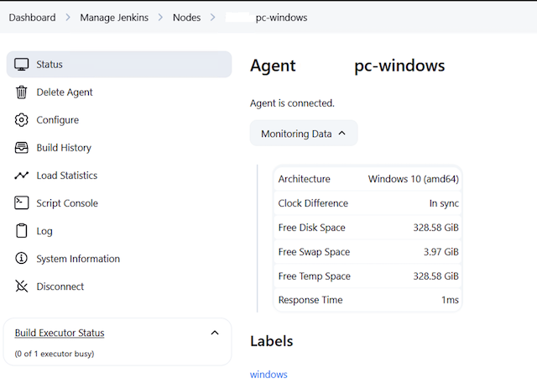537x389 pixels.
Task: Click the Build History icon
Action: click(22, 148)
